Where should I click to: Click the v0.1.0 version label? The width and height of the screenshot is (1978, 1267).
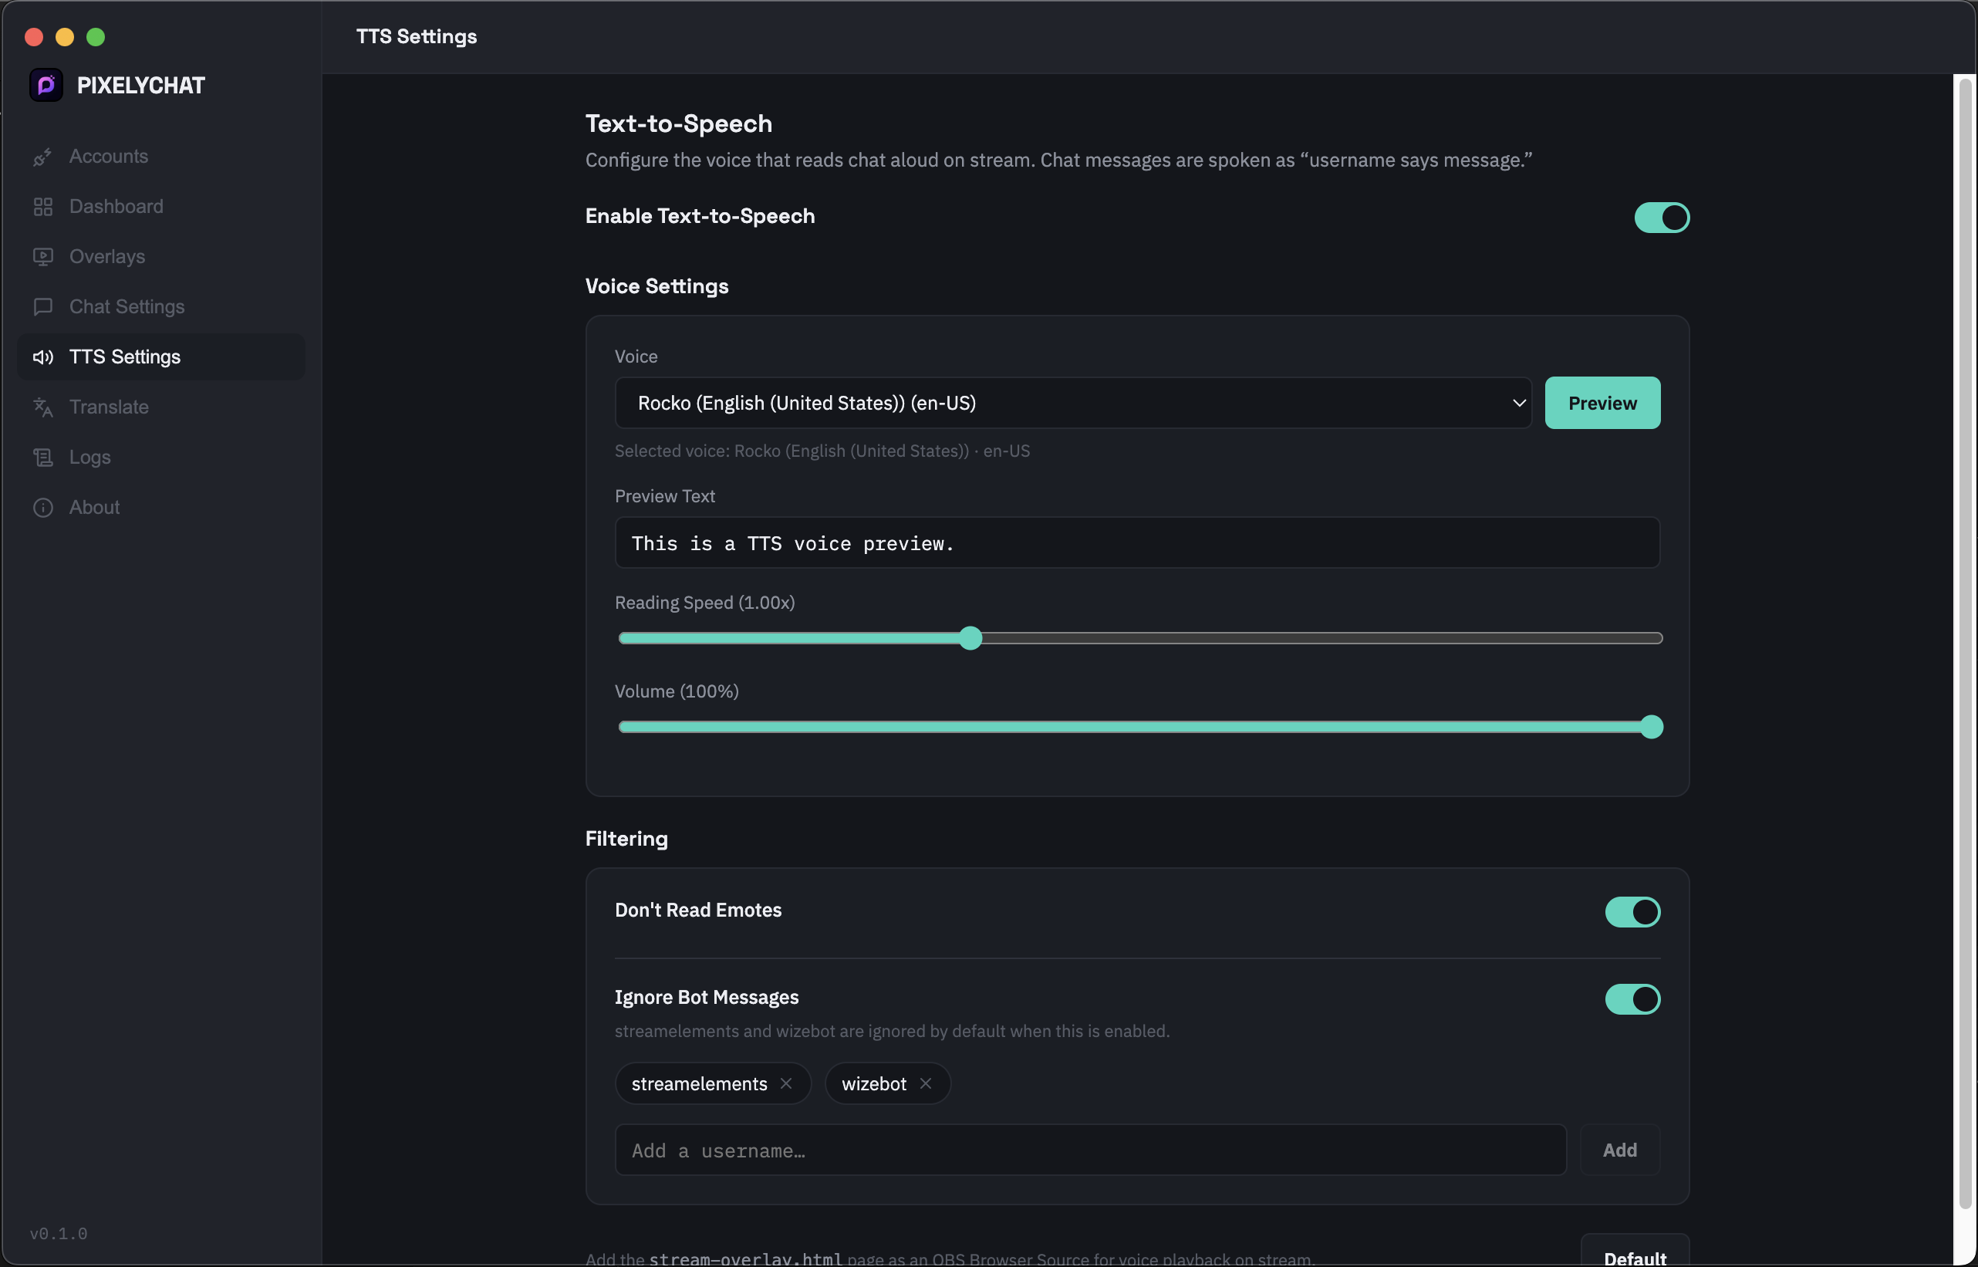coord(59,1233)
